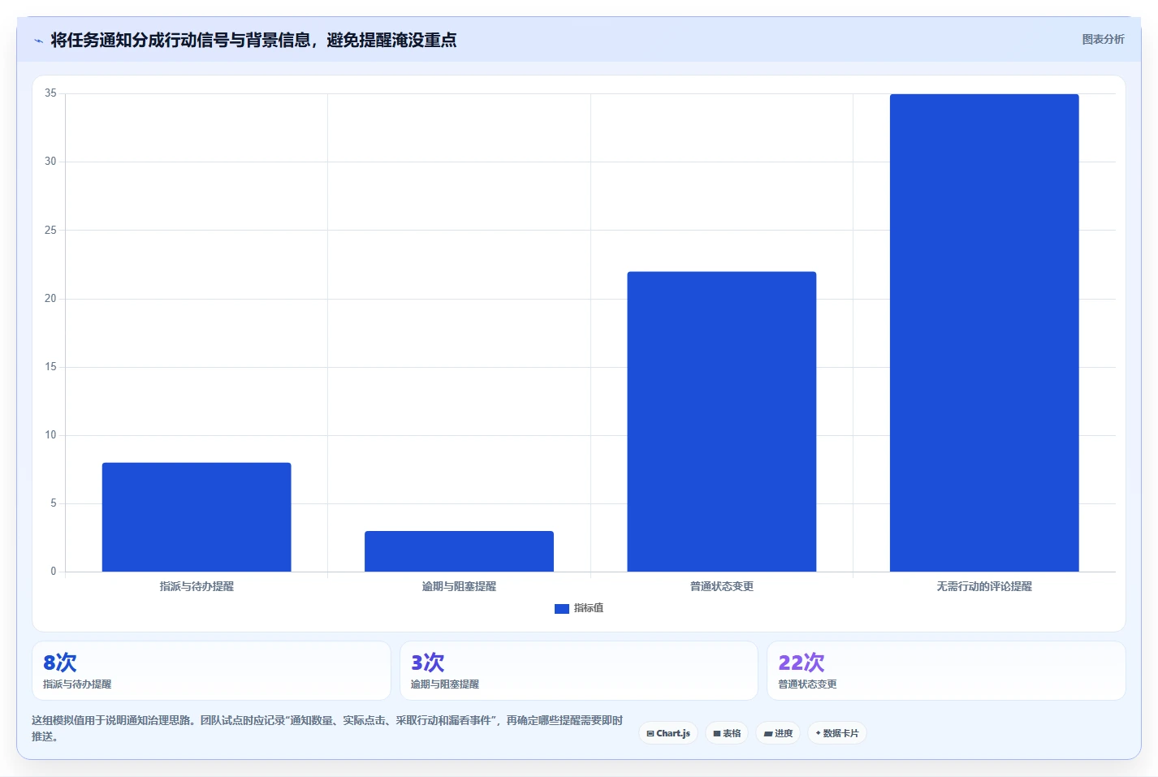Open the 8次 指派与待办提醒 card
This screenshot has width=1158, height=777.
click(x=211, y=671)
